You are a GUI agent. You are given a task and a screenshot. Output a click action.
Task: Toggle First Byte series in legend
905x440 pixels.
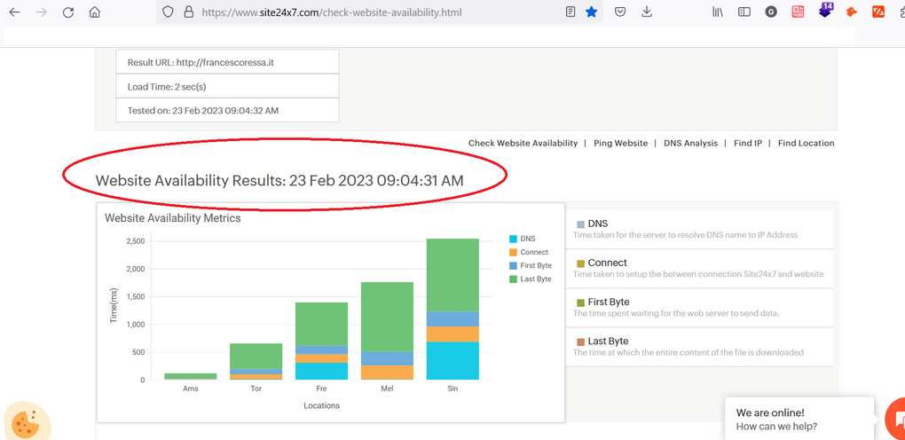point(531,265)
